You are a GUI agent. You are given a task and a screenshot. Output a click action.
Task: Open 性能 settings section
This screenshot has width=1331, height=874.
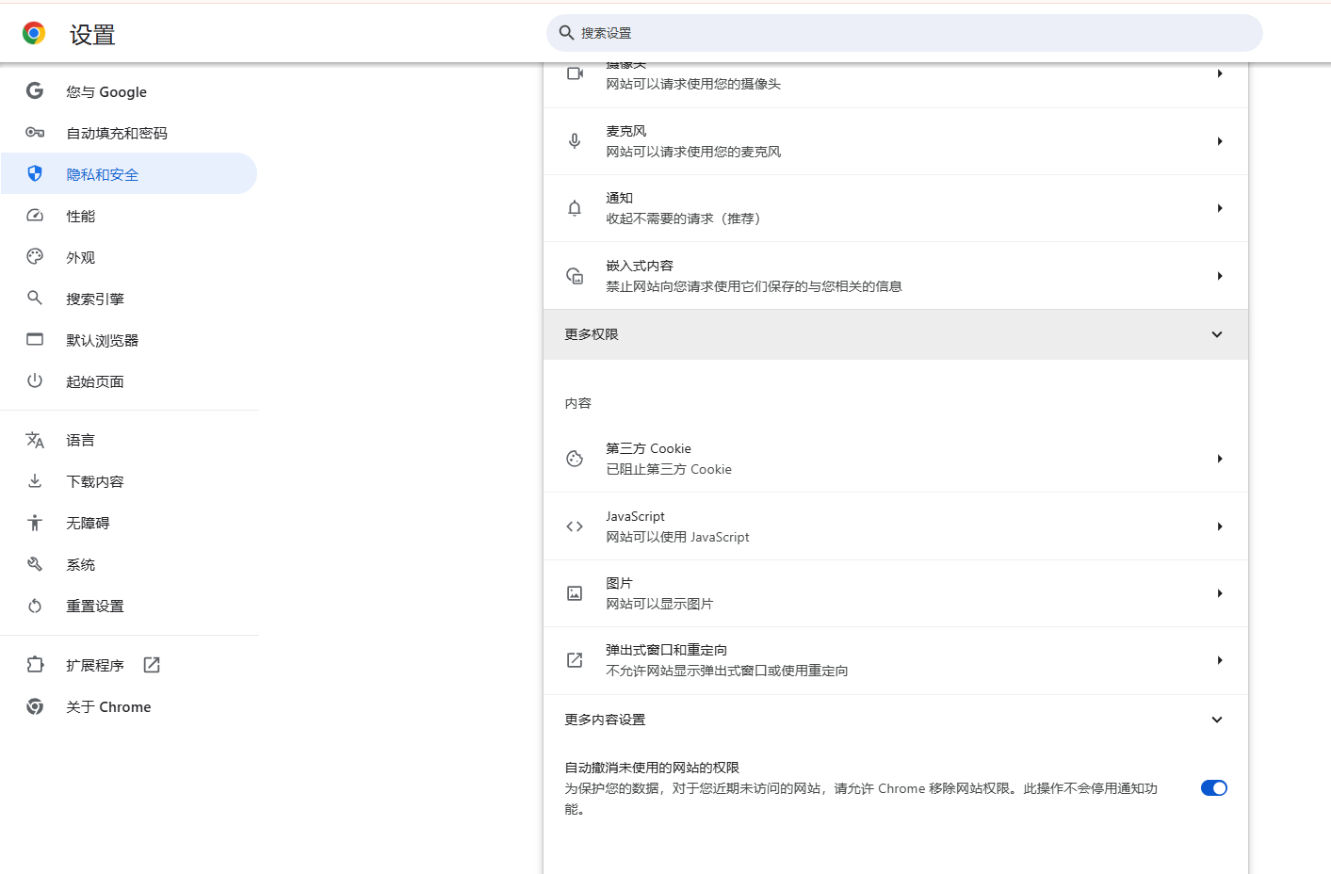[x=129, y=216]
